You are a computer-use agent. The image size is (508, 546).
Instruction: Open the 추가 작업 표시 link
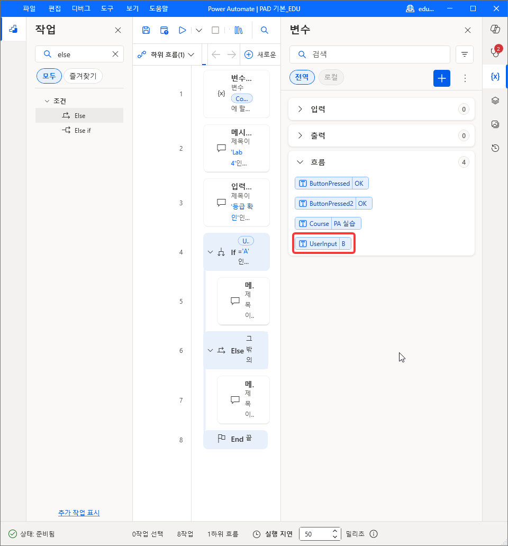point(79,513)
